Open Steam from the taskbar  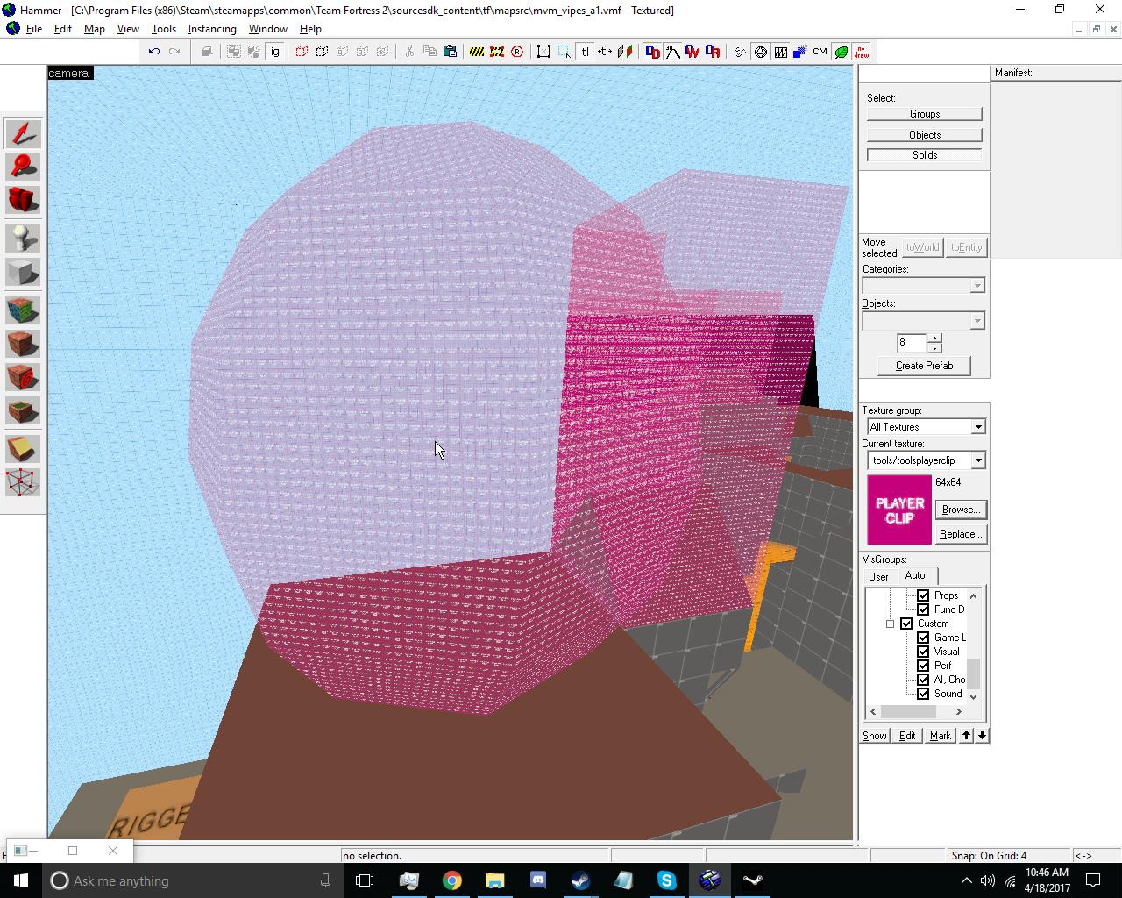coord(580,880)
